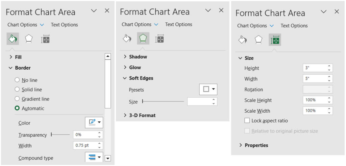Click the highlighted Fill & Line paint bucket icon

point(13,39)
